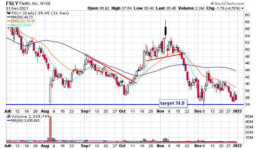This screenshot has height=149, width=259.
Task: Click the candlestick icon beside FSLY (Daily)
Action: [x=9, y=13]
